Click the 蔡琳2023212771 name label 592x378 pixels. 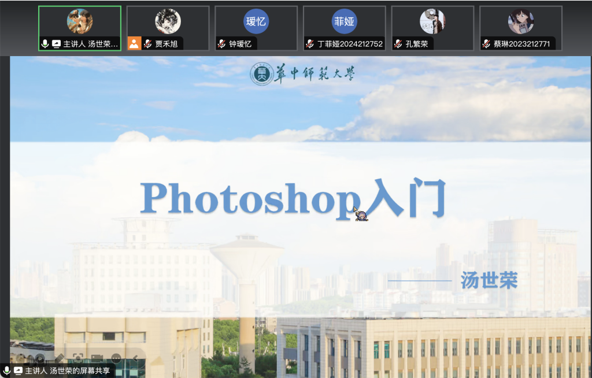pyautogui.click(x=523, y=44)
